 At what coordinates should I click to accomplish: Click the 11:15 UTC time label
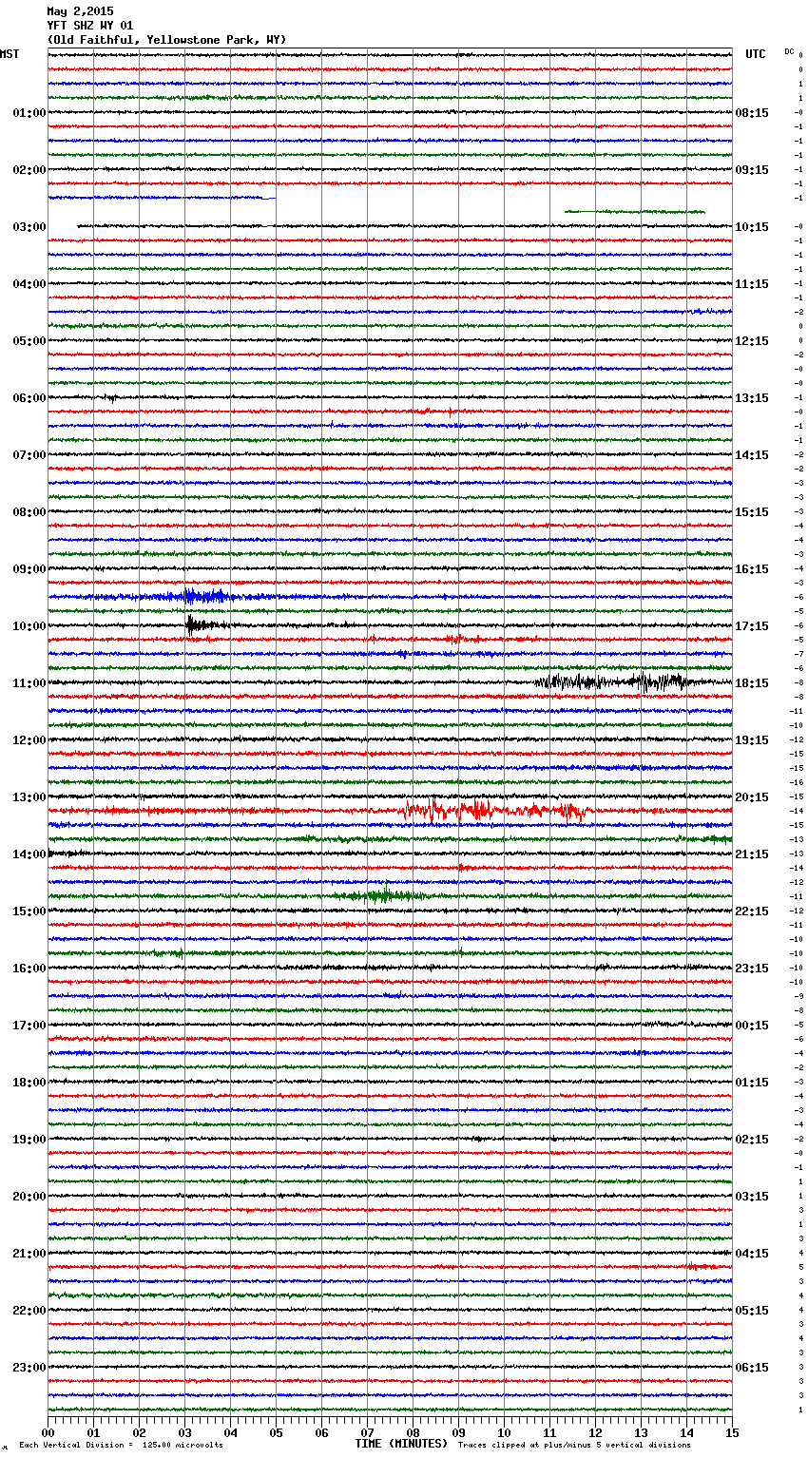pyautogui.click(x=752, y=284)
